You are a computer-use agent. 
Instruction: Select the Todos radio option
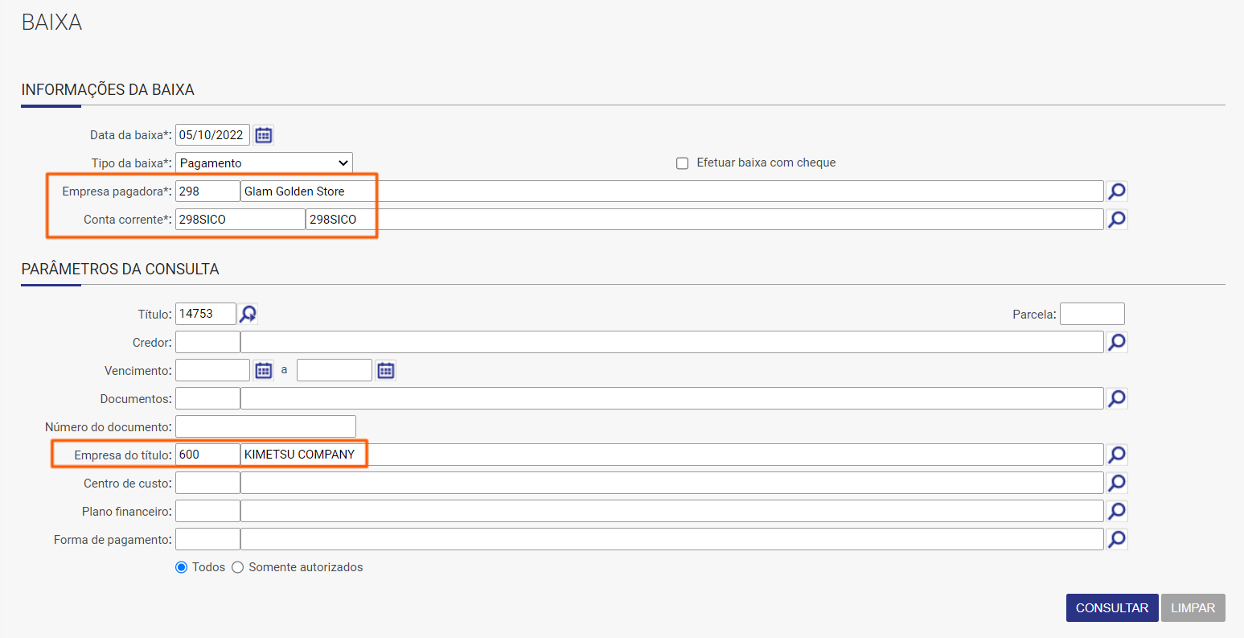(181, 567)
